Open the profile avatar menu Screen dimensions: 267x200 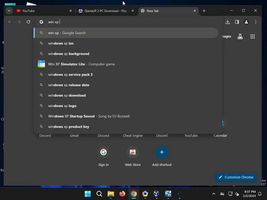(x=246, y=22)
